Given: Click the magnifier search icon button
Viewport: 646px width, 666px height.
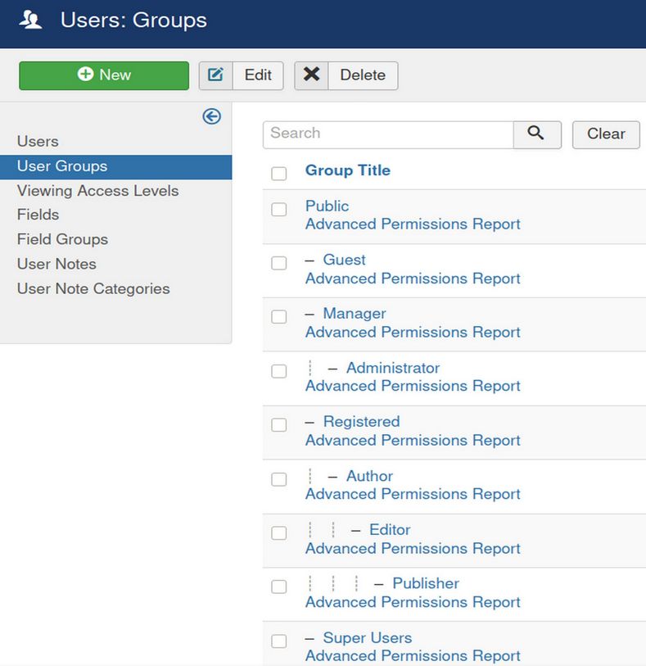Looking at the screenshot, I should [x=536, y=134].
